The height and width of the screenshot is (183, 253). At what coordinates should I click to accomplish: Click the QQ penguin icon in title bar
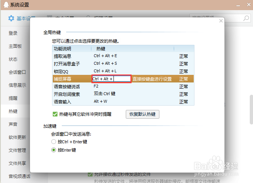pos(6,5)
